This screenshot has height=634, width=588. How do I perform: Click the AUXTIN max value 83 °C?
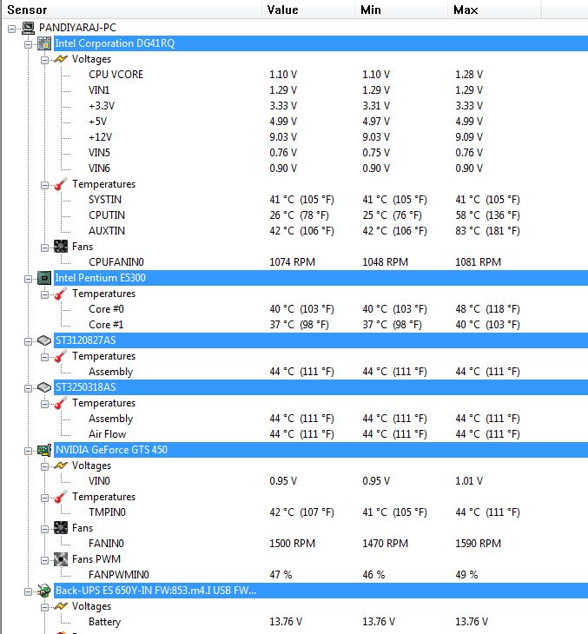click(x=488, y=231)
